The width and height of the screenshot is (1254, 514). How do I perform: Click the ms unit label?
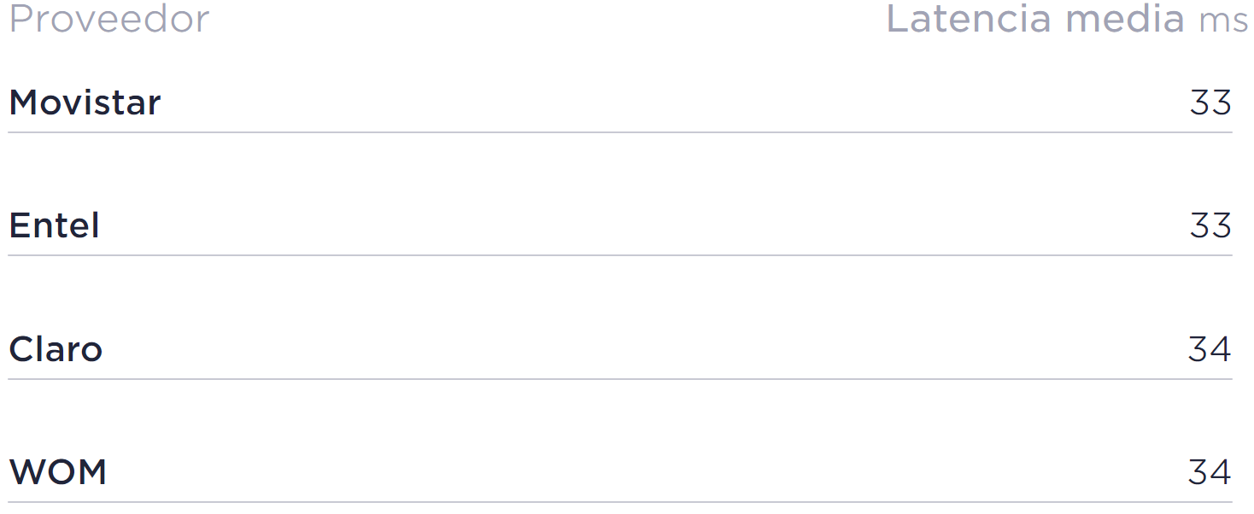click(x=1223, y=21)
